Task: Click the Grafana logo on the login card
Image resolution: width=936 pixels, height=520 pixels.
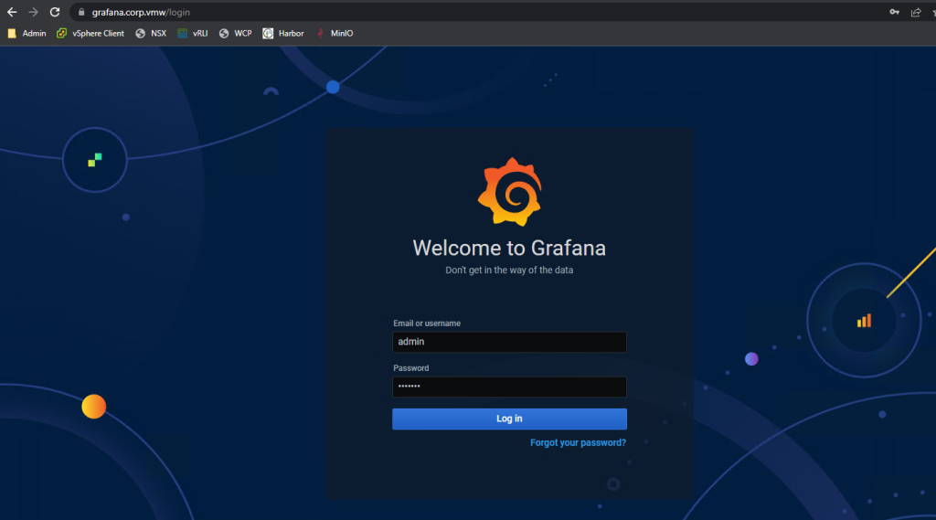Action: point(510,192)
